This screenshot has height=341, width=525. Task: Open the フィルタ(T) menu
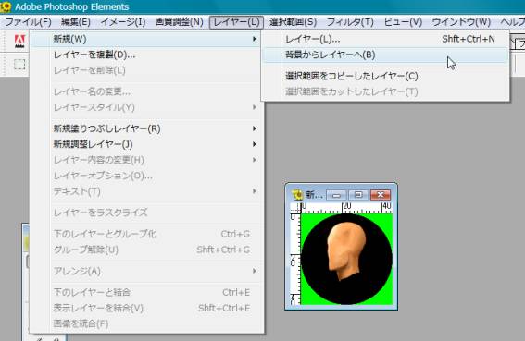coord(350,22)
